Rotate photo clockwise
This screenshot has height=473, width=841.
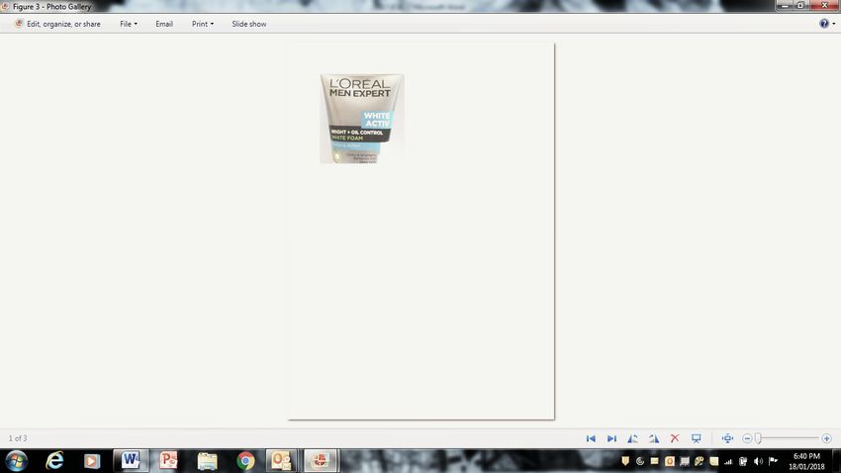pyautogui.click(x=654, y=438)
